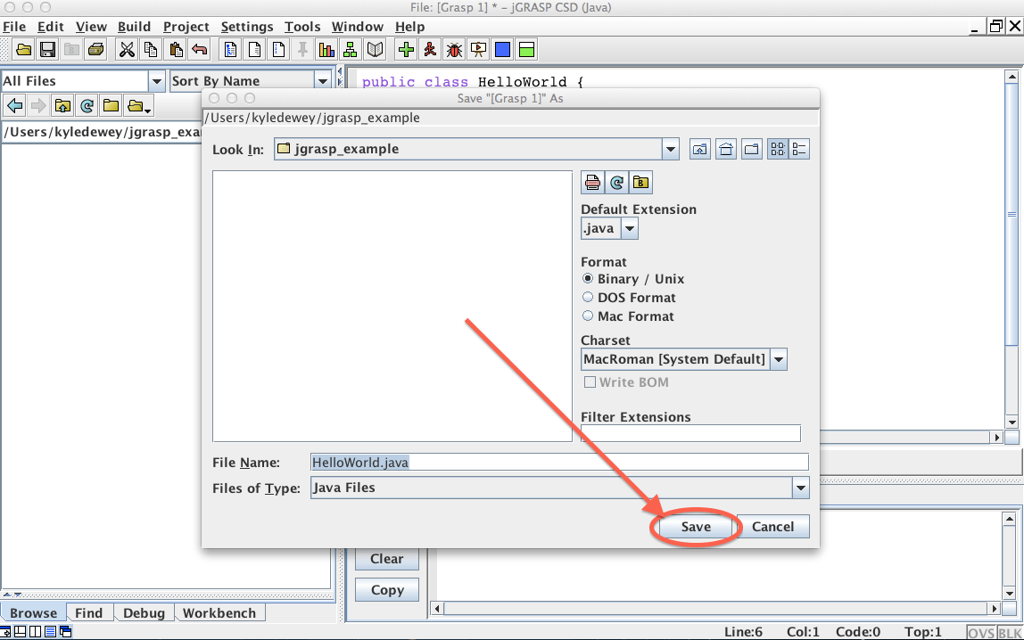
Task: Compile the file with the green plus icon
Action: tap(405, 49)
